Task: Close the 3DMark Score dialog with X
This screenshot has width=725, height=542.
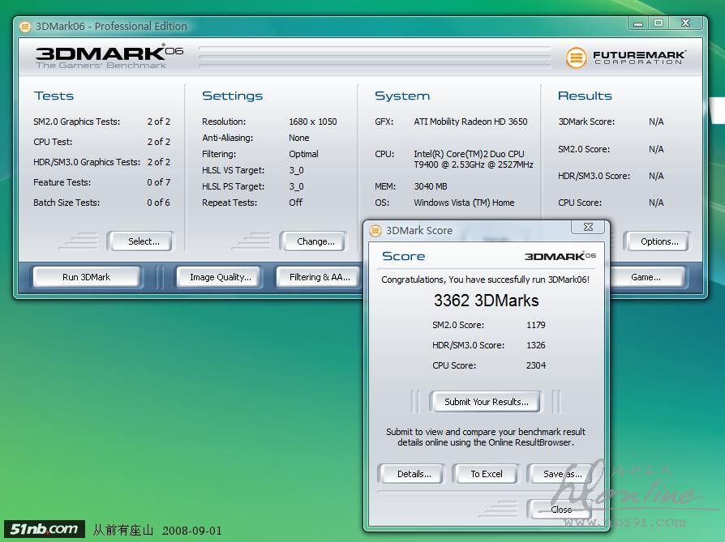Action: point(587,228)
